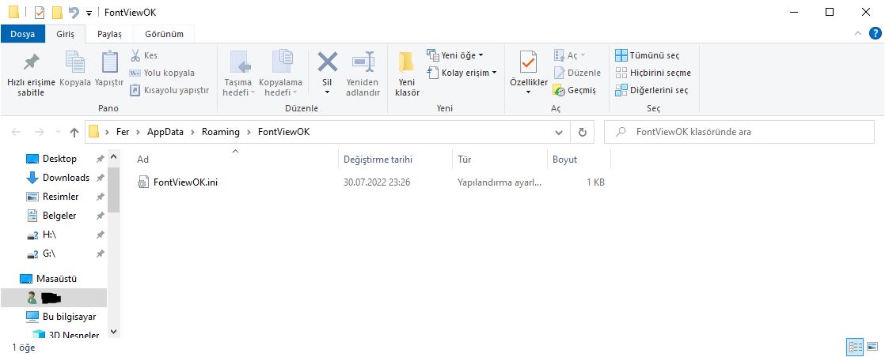Open the Sil dropdown arrow
Screen dimensions: 885x357
point(327,92)
